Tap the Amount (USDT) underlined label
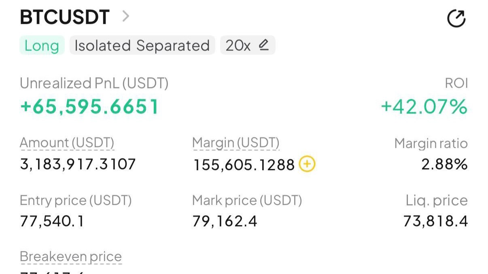The height and width of the screenshot is (274, 488). click(67, 143)
